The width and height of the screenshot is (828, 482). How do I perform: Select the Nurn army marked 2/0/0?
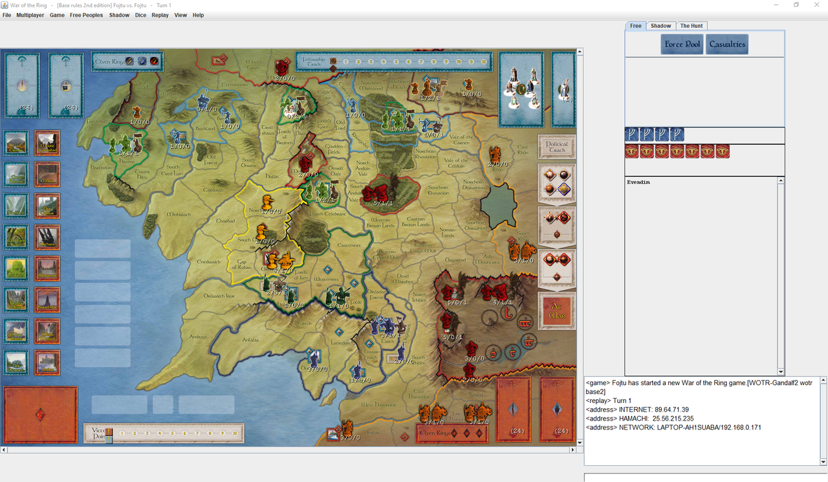pyautogui.click(x=470, y=372)
